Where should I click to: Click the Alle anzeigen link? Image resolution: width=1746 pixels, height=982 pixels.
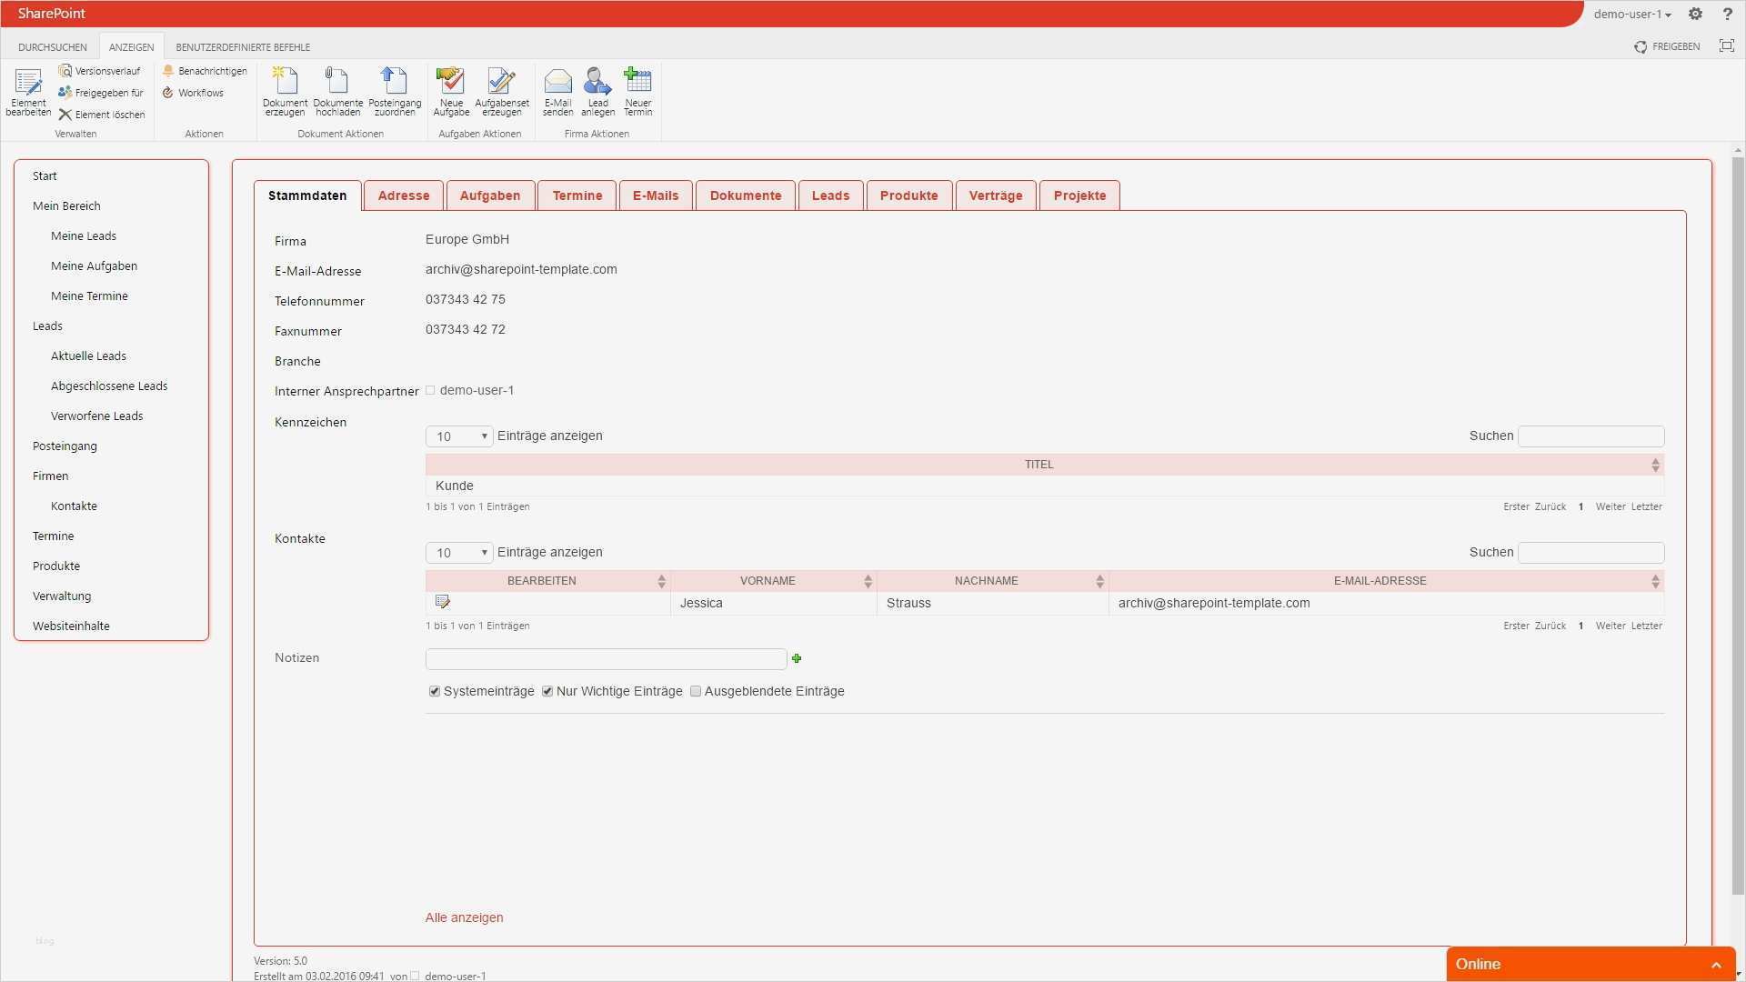(464, 917)
